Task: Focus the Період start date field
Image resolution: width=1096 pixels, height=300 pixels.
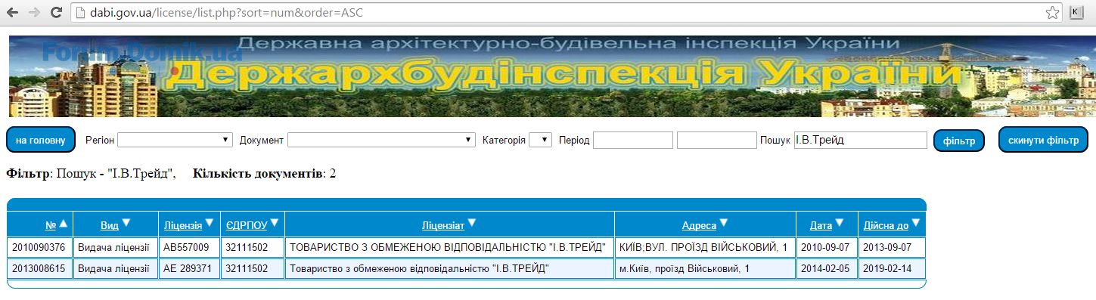Action: click(633, 141)
